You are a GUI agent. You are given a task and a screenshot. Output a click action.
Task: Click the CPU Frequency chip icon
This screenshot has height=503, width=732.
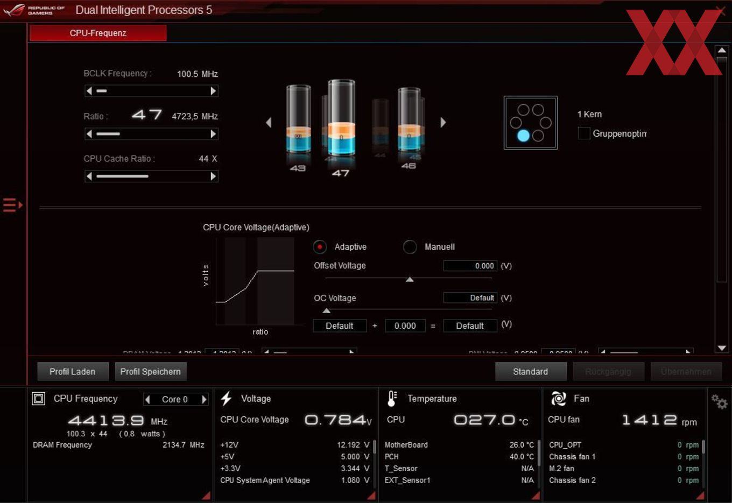[x=38, y=399]
